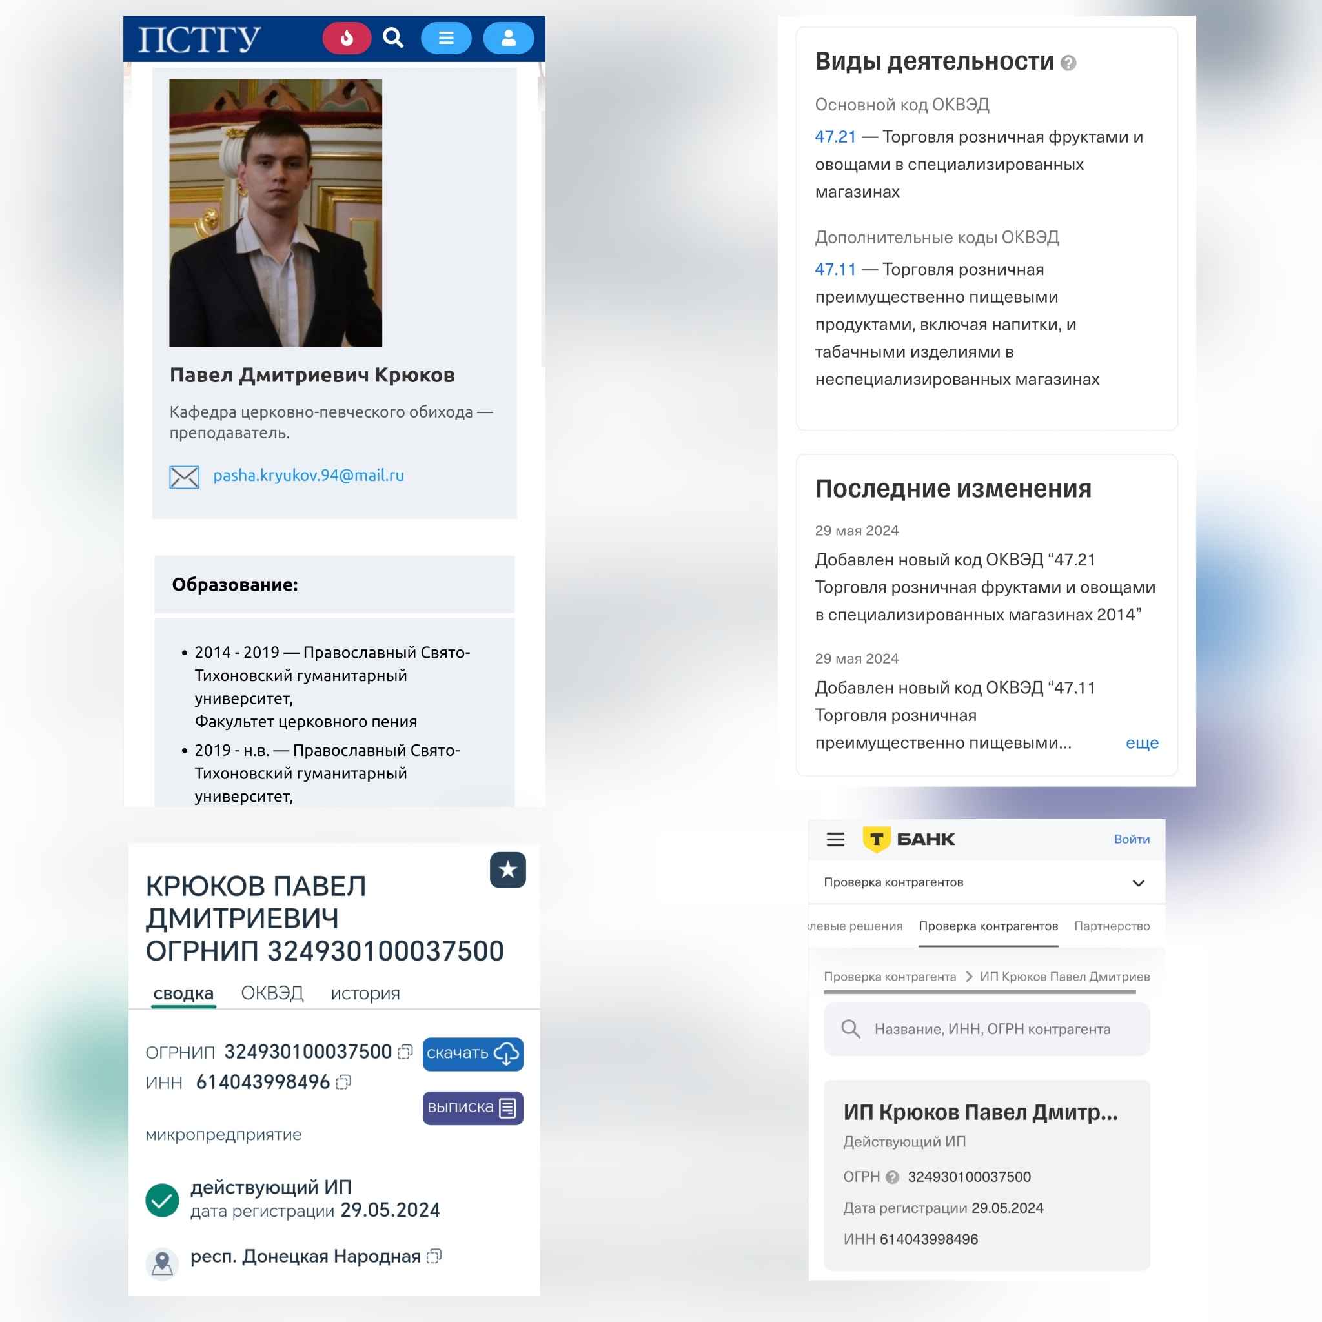Click the выписка button
Screen dimensions: 1322x1322
point(473,1108)
